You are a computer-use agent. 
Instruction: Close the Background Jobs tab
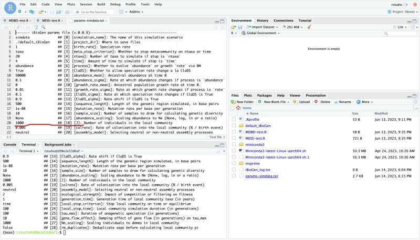click(x=74, y=144)
